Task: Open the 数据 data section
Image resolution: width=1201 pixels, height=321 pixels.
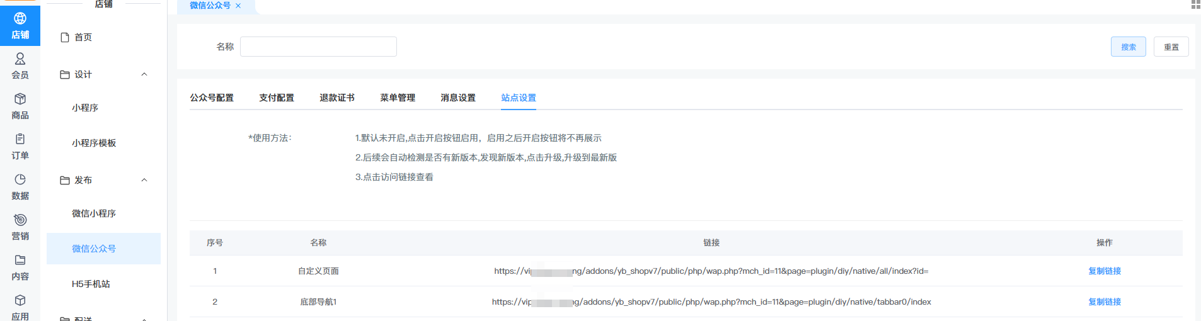Action: tap(20, 187)
